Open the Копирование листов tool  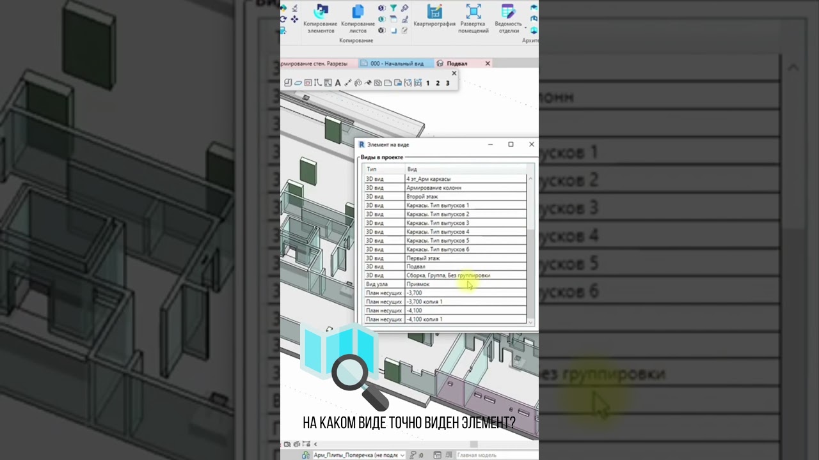[x=358, y=18]
